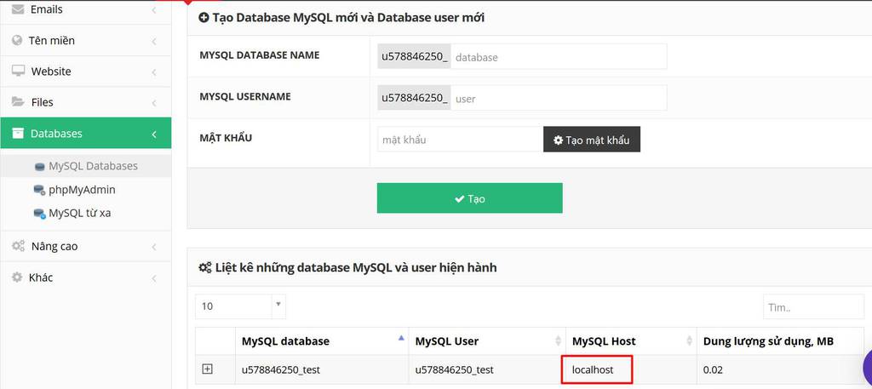This screenshot has height=389, width=872.
Task: Open MySQL từ xa submenu item
Action: pos(79,213)
